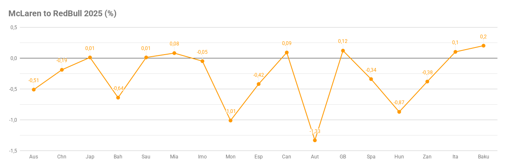506x168 pixels.
Task: Click the GB data point marker
Action: coord(343,51)
